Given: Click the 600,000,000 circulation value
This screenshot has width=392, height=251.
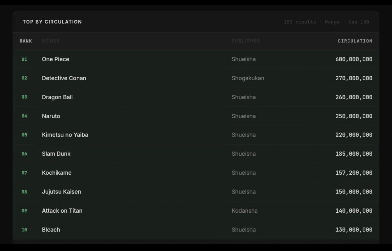Looking at the screenshot, I should pos(354,59).
